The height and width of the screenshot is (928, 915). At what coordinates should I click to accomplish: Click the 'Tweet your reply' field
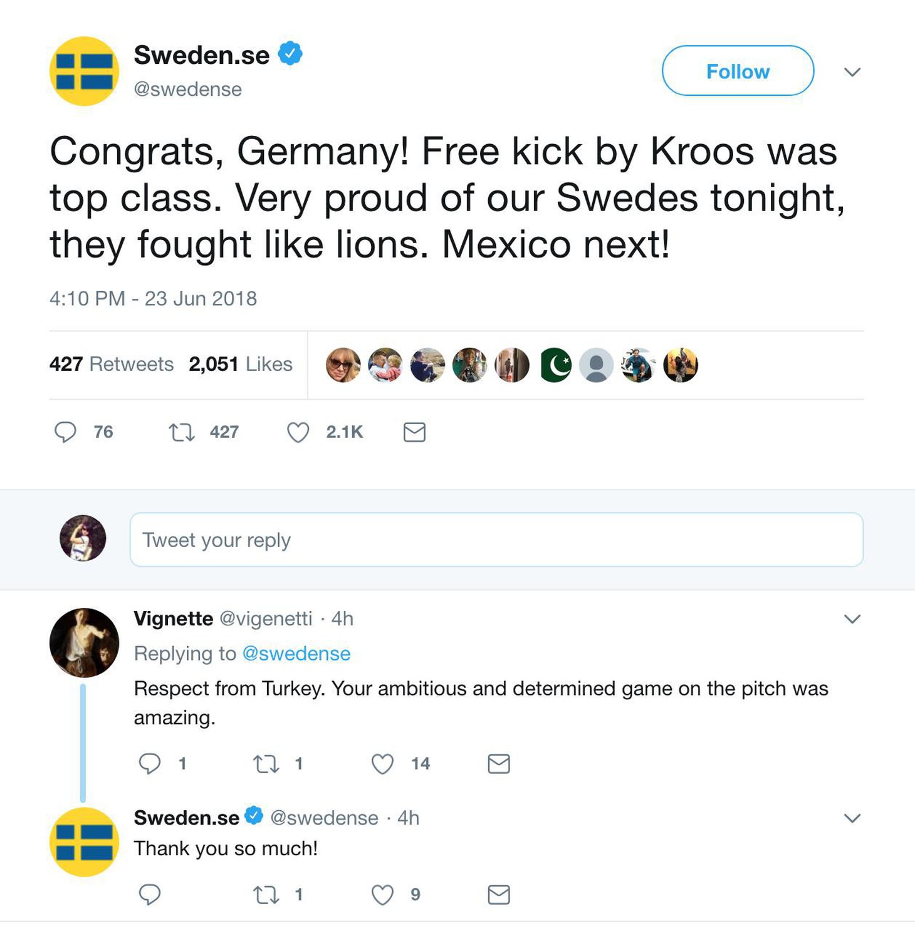pos(496,540)
